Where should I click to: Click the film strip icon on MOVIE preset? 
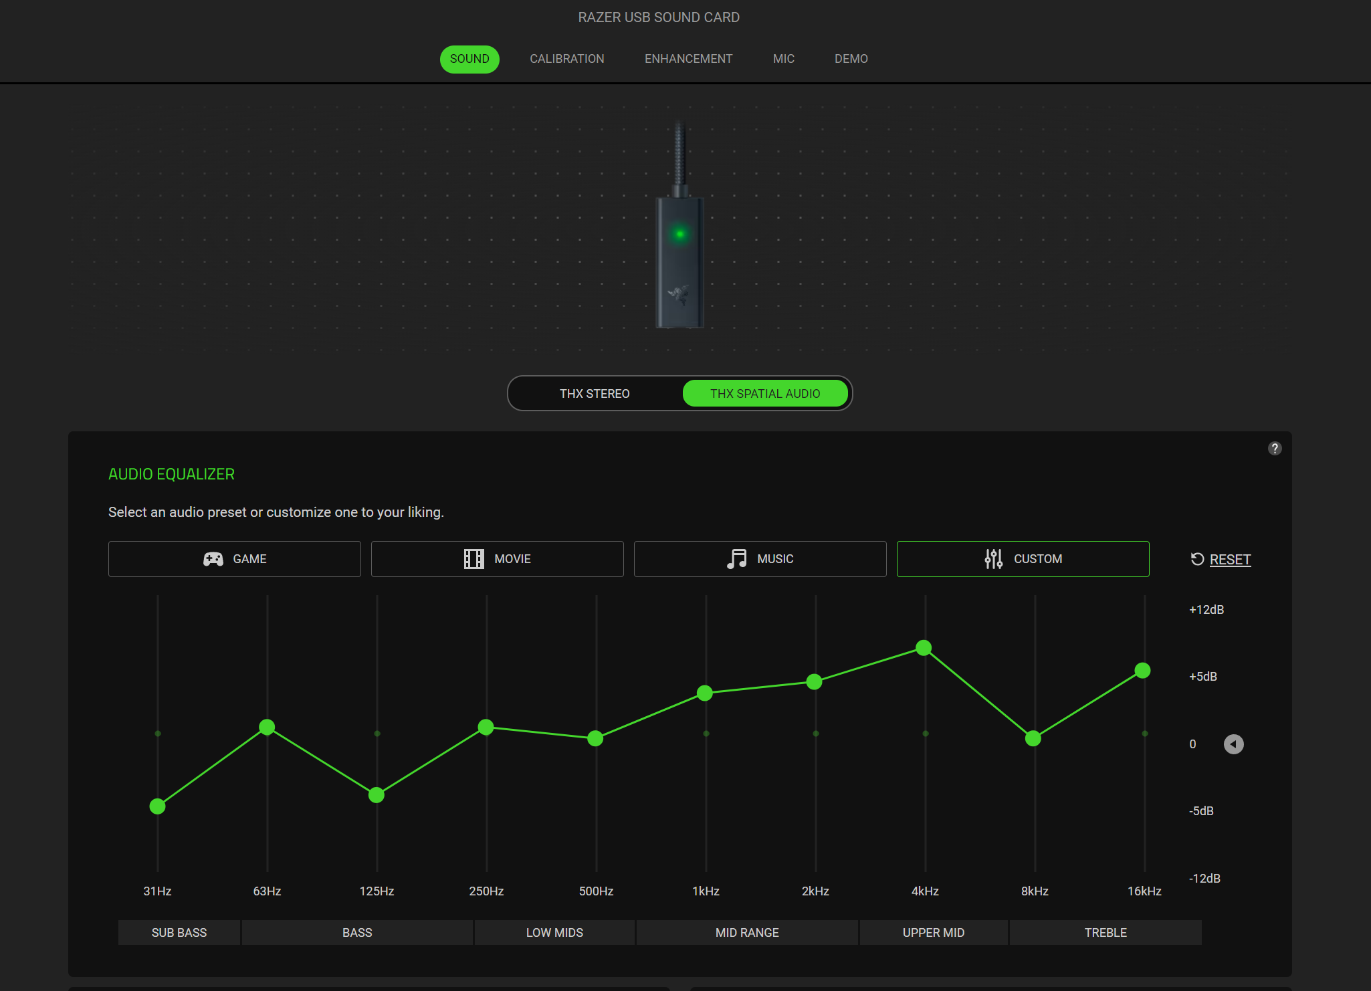click(x=474, y=559)
